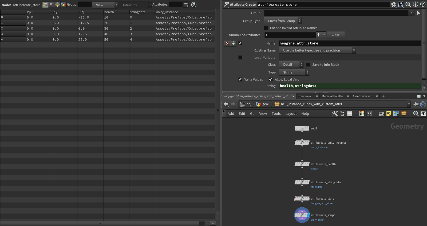
Task: Select the Points attribute class icon in spreadsheet
Action: tap(45, 5)
